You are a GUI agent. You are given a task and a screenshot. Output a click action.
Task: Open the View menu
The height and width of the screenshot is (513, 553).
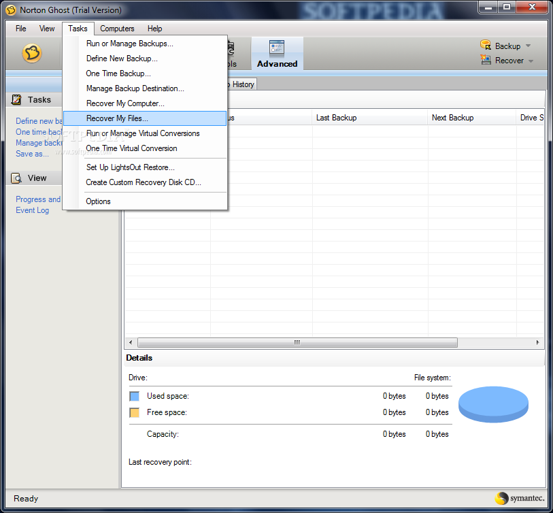pos(47,29)
